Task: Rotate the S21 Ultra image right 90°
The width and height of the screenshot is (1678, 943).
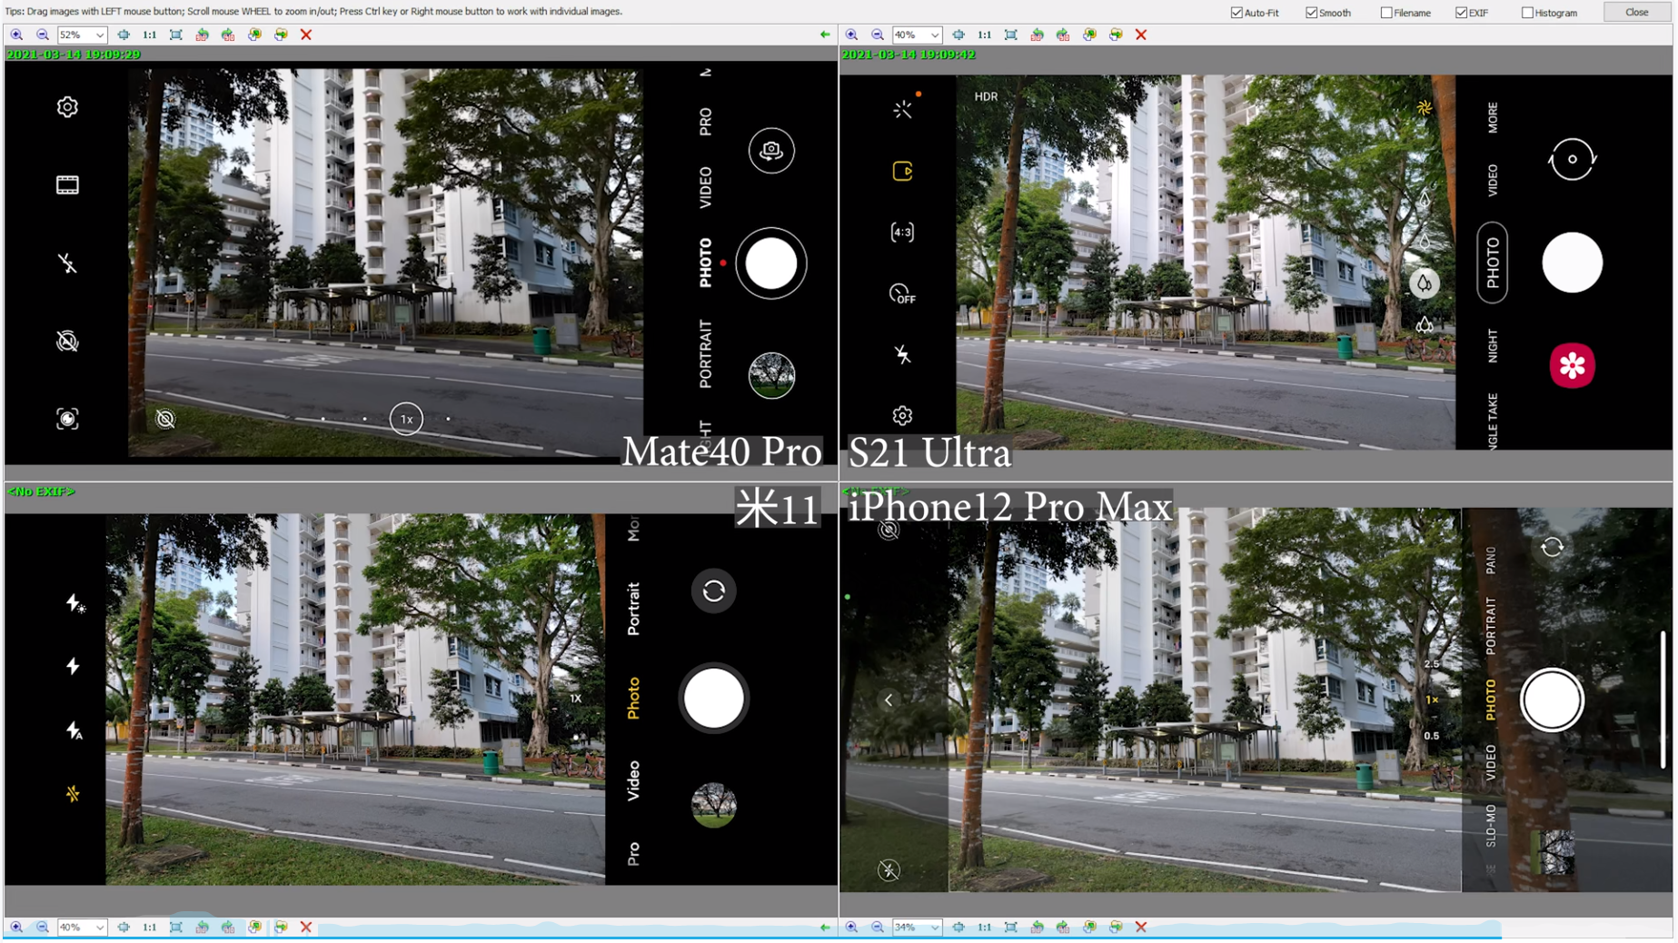Action: 1063,35
